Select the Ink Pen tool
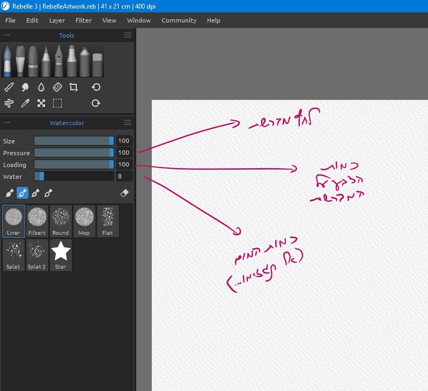The image size is (428, 391). (x=58, y=61)
